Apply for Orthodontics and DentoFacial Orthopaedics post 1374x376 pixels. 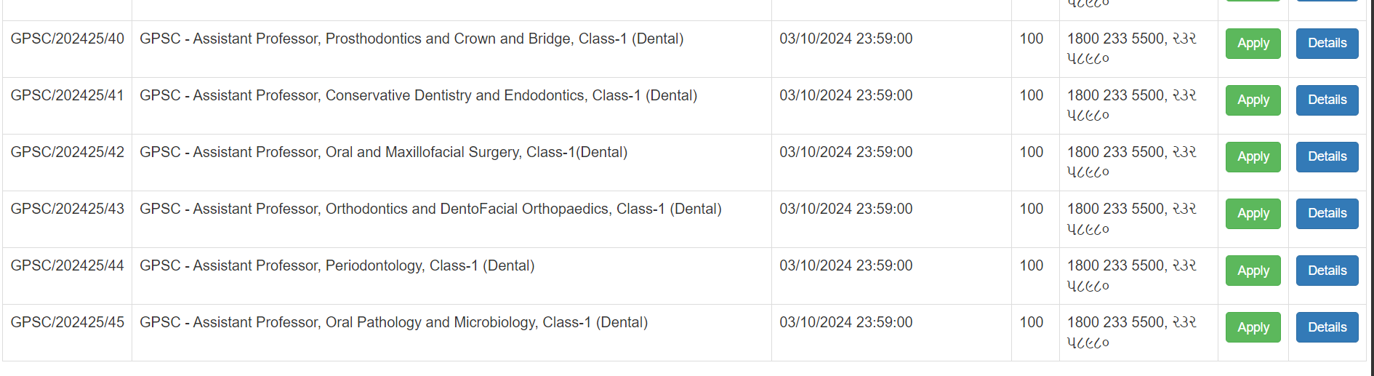[x=1253, y=214]
